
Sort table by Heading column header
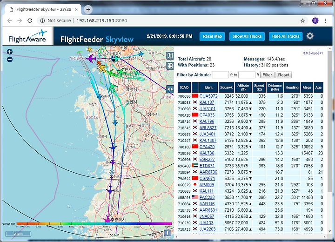point(292,87)
